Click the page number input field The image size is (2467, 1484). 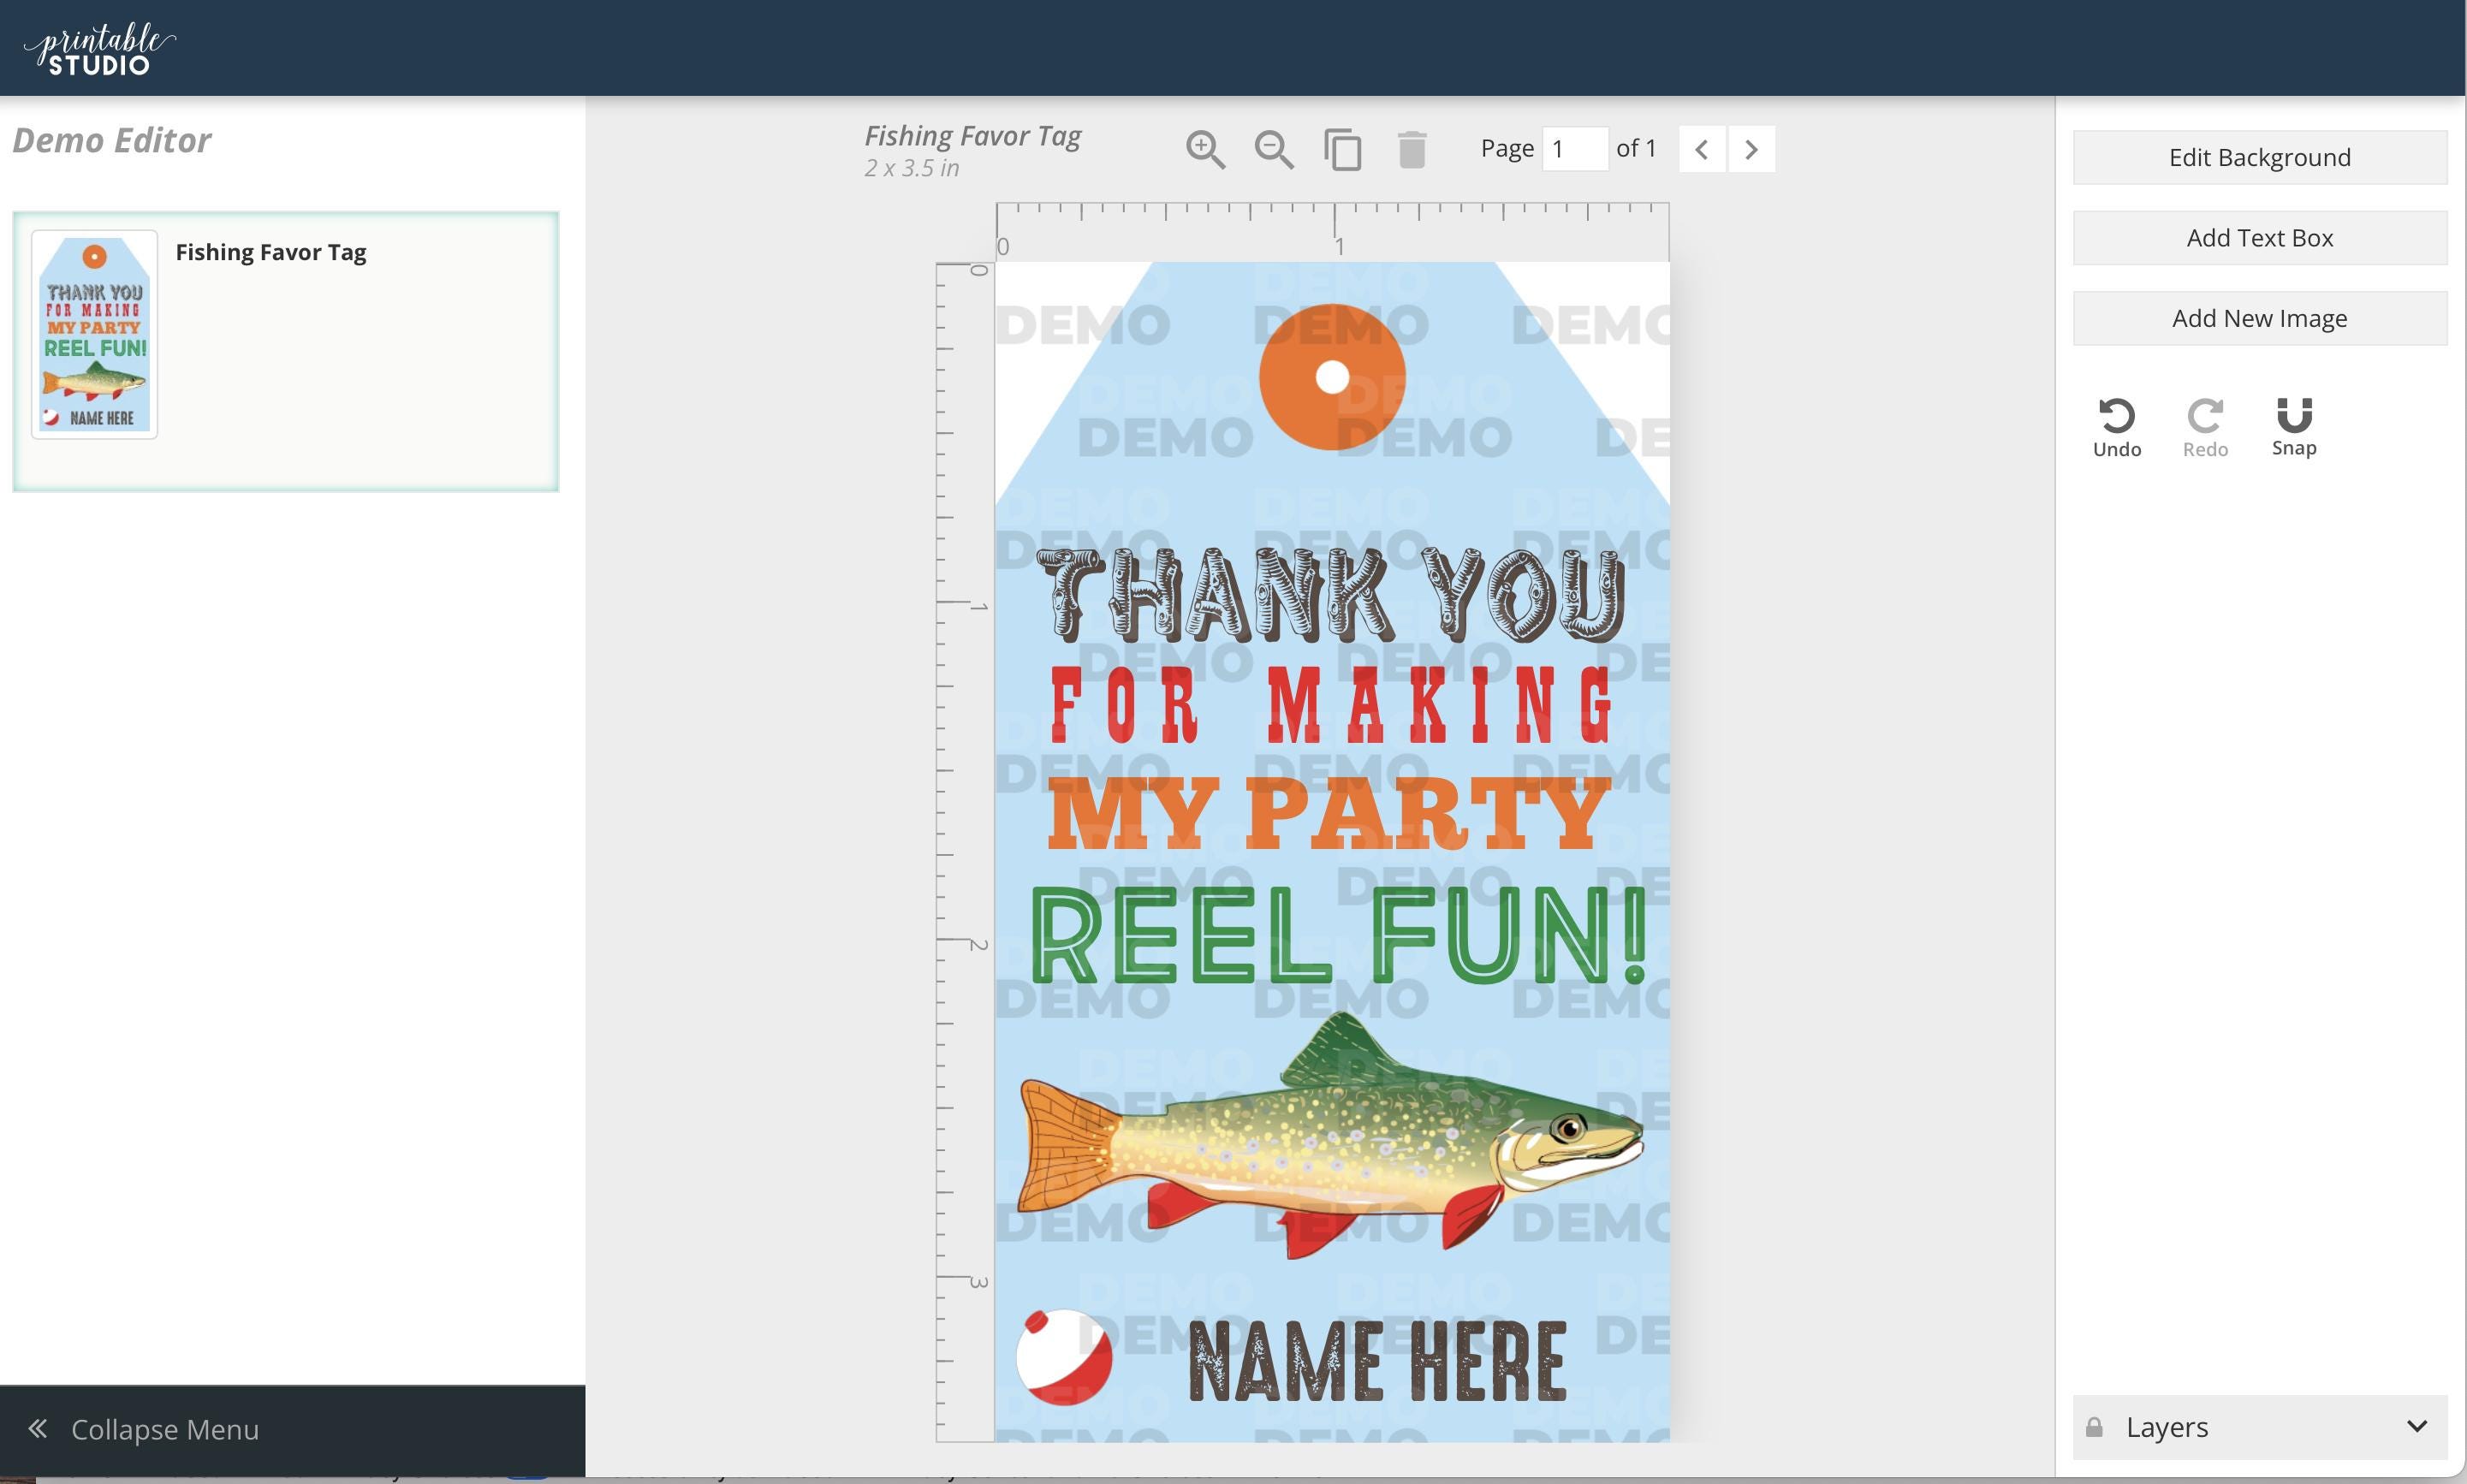1575,149
